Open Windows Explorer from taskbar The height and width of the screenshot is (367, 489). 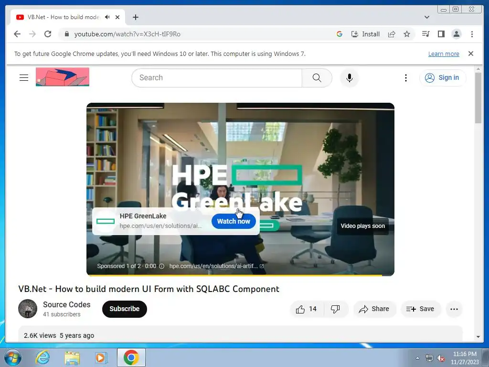coord(72,357)
